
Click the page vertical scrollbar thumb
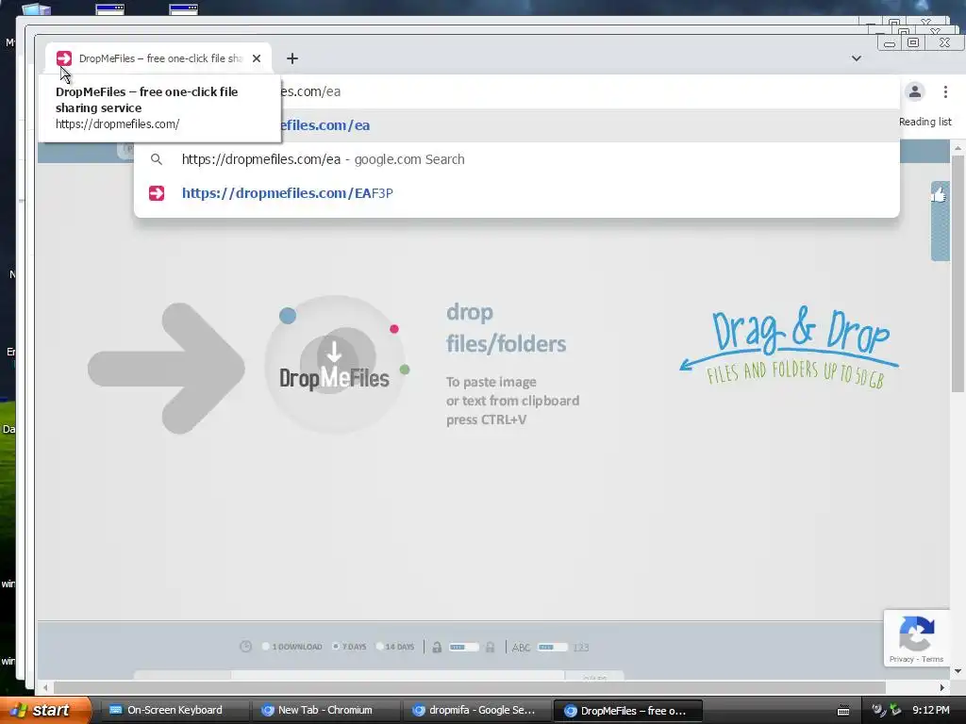pyautogui.click(x=958, y=274)
